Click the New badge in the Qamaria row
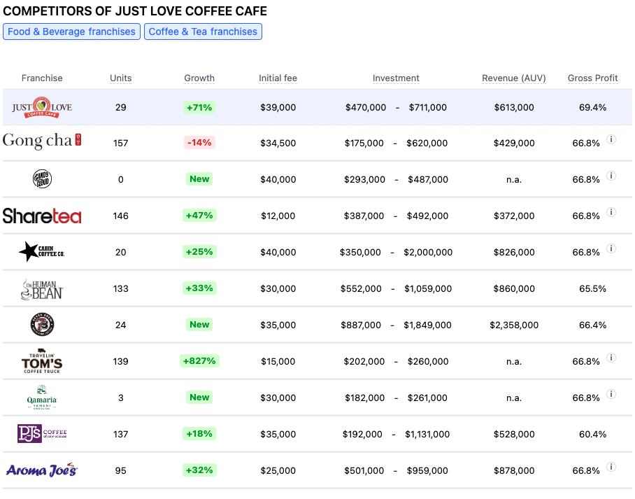This screenshot has width=635, height=499. tap(199, 398)
